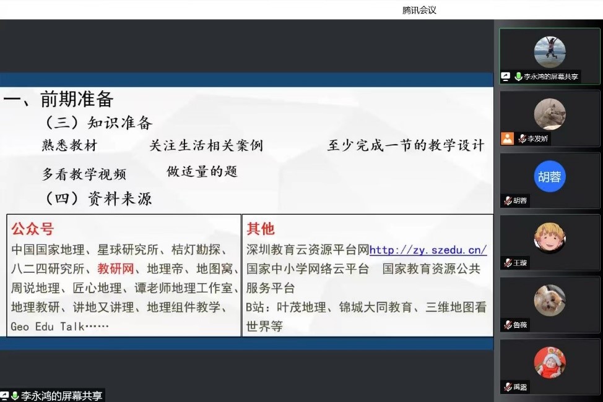Click muted microphone icon next to 李发娇
The image size is (603, 402).
pos(523,139)
